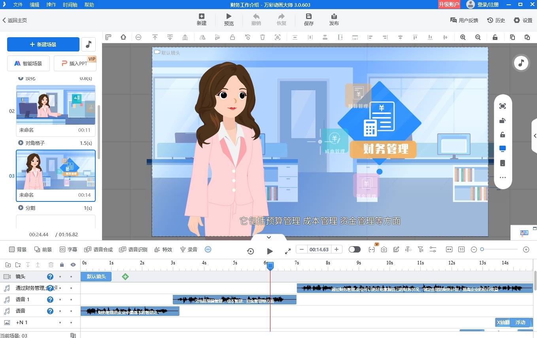This screenshot has height=338, width=537.
Task: Toggle the switch next to the time field
Action: click(354, 249)
